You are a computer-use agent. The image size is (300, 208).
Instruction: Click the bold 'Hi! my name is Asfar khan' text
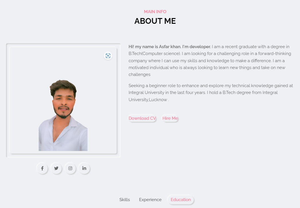click(x=155, y=47)
